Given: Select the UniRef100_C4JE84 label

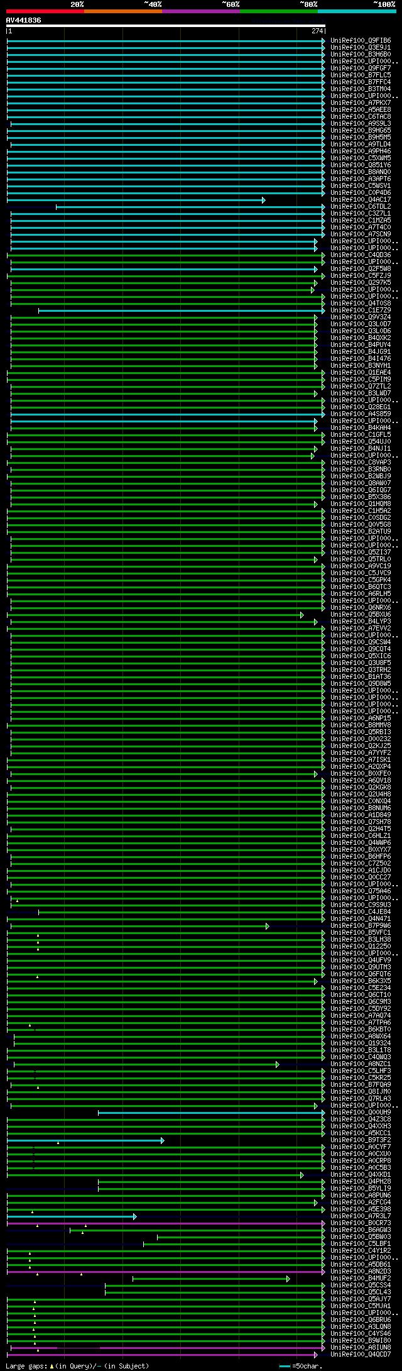Looking at the screenshot, I should click(x=361, y=912).
